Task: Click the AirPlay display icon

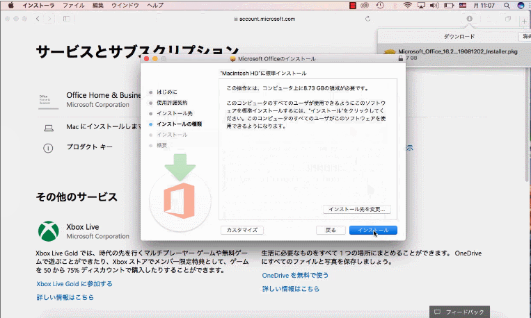Action: click(421, 5)
